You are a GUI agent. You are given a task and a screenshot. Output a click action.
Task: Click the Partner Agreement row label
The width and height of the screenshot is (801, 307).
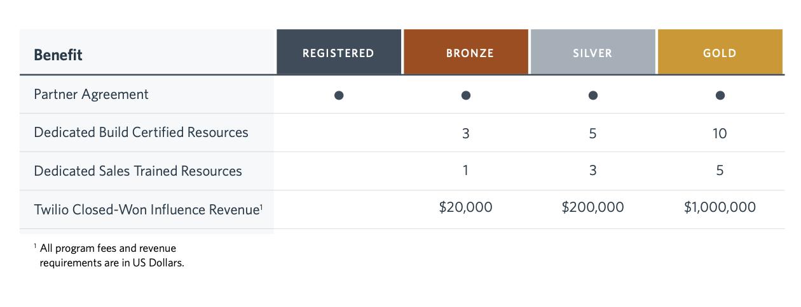click(91, 95)
